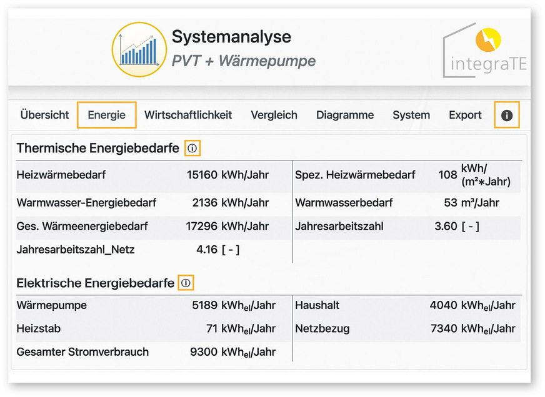Switch to the Vergleich tab
545x397 pixels.
(x=274, y=115)
